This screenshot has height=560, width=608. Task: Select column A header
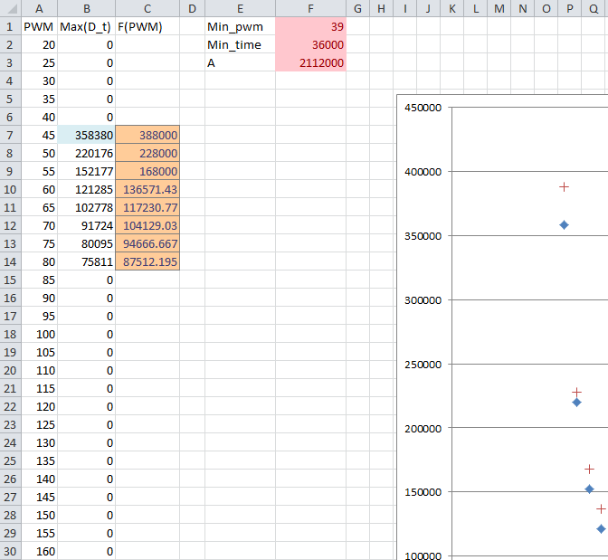coord(39,8)
